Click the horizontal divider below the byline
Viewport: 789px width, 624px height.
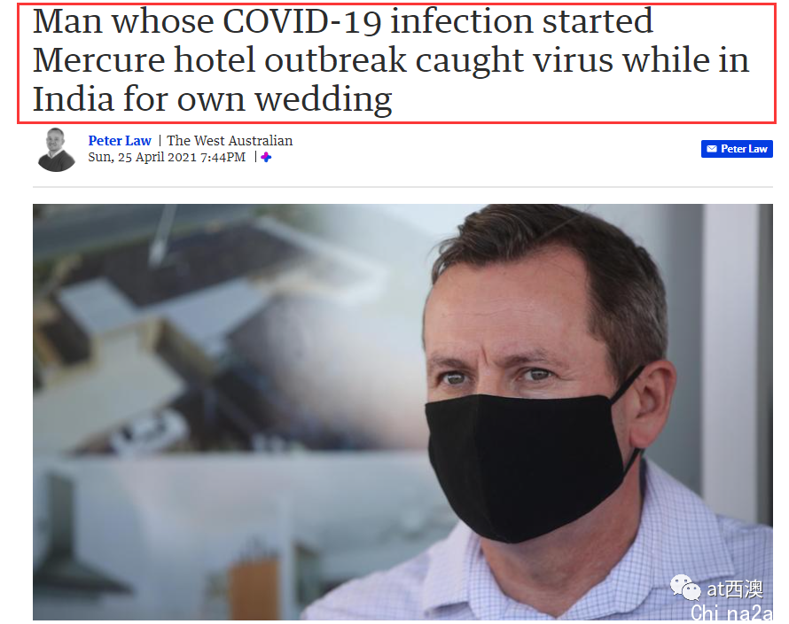(x=402, y=187)
